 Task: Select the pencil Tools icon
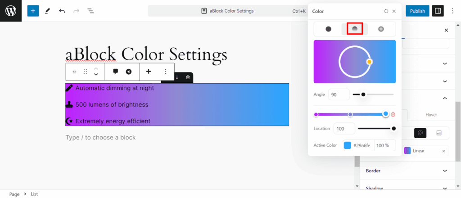click(47, 11)
